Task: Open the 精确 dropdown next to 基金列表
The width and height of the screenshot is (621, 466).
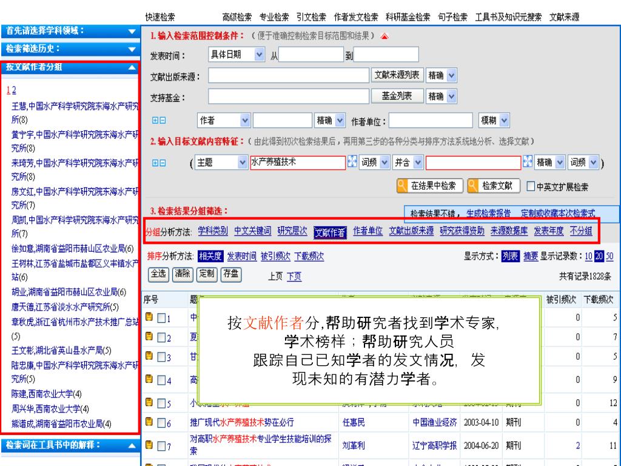Action: 441,96
